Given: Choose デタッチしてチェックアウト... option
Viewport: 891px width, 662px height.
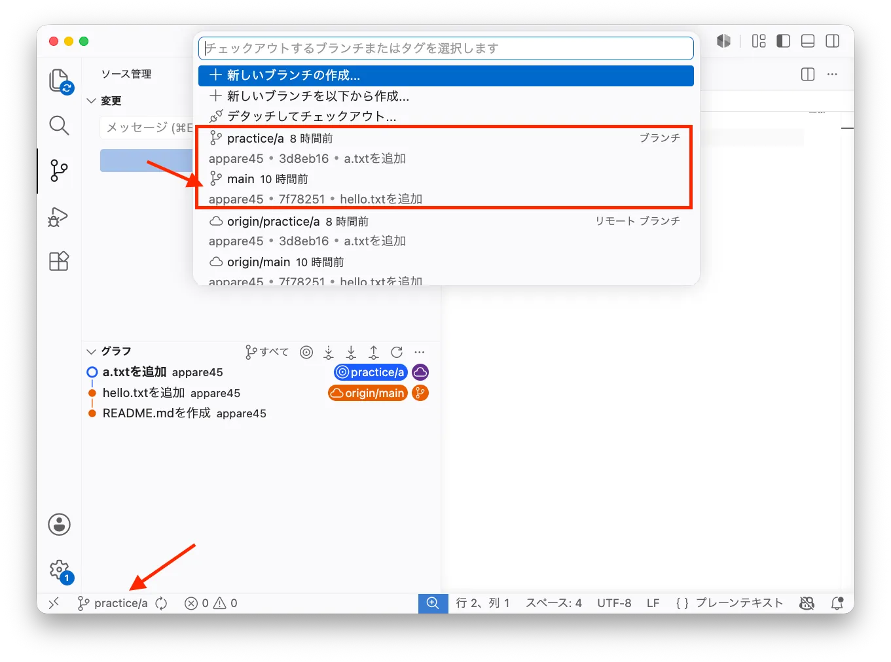Looking at the screenshot, I should (446, 116).
